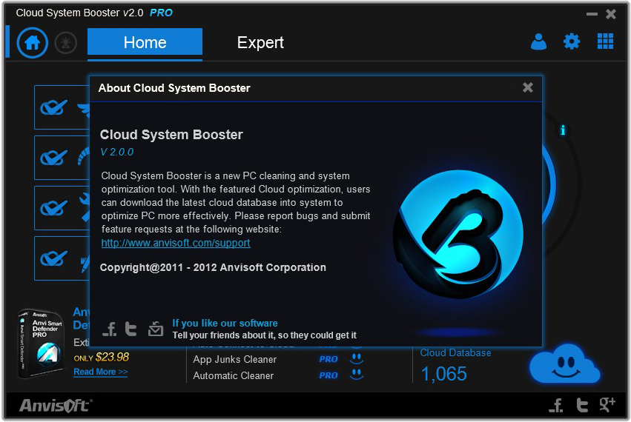The width and height of the screenshot is (631, 422).
Task: Minimize the Cloud System Booster window
Action: [x=592, y=14]
